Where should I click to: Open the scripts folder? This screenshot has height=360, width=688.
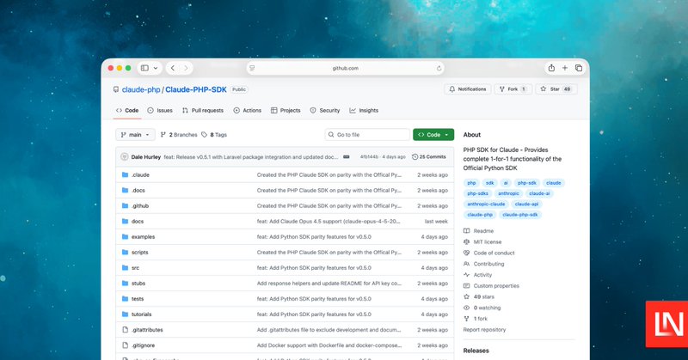139,253
